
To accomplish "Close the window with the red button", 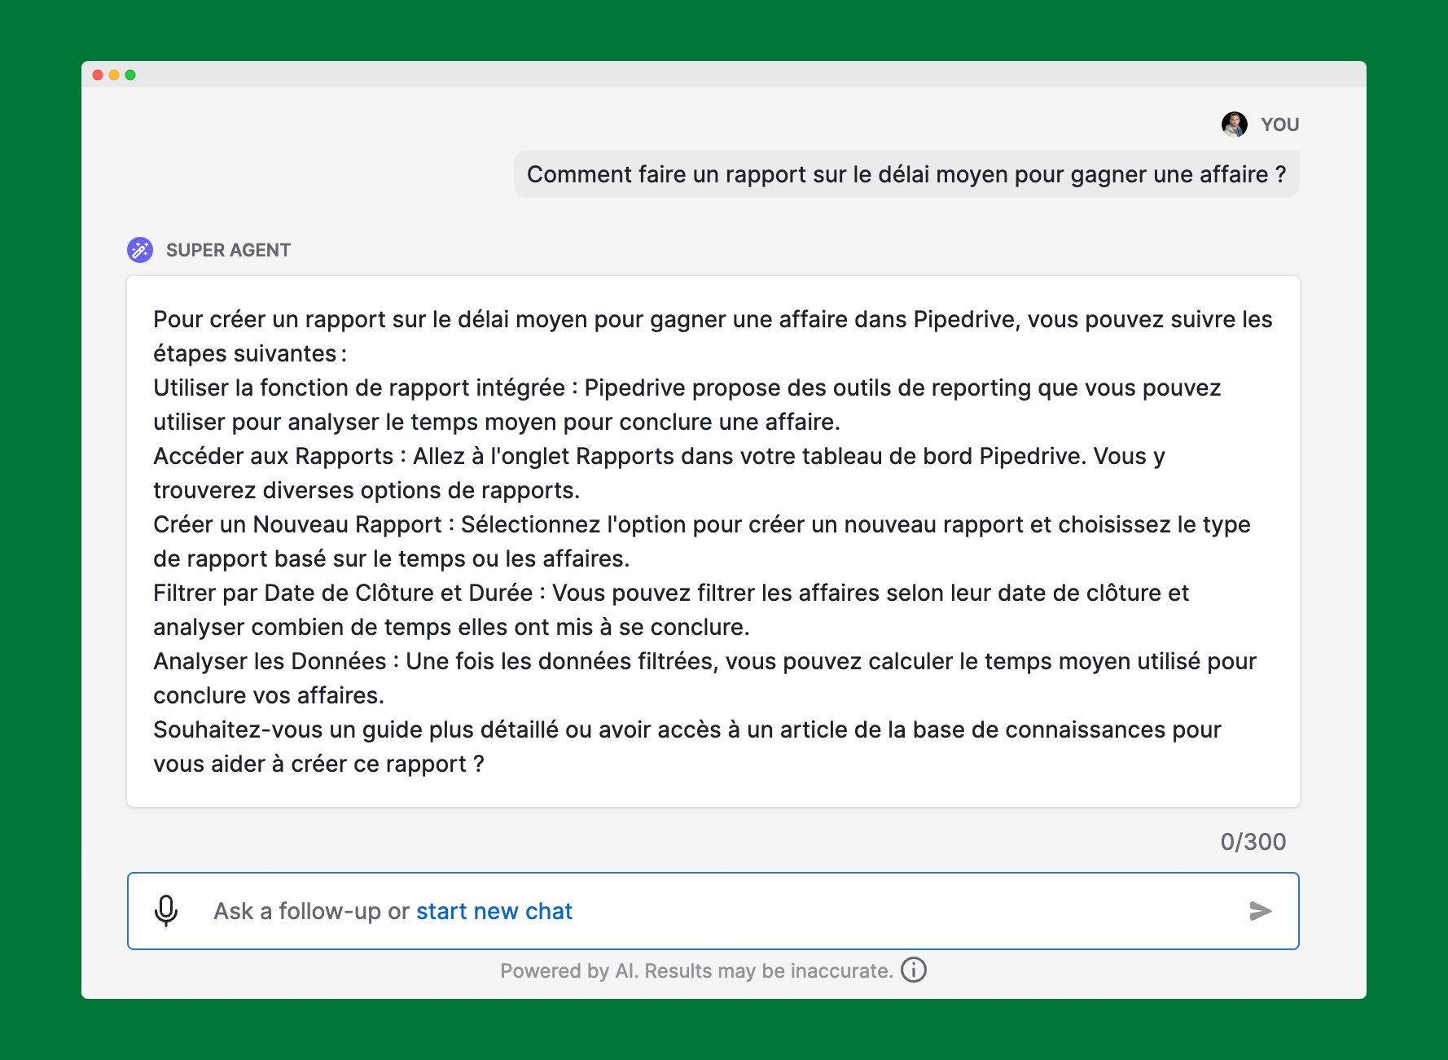I will pyautogui.click(x=98, y=75).
